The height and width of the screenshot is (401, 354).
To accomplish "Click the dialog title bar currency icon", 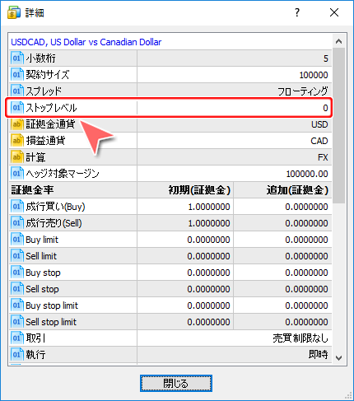I will pyautogui.click(x=14, y=12).
